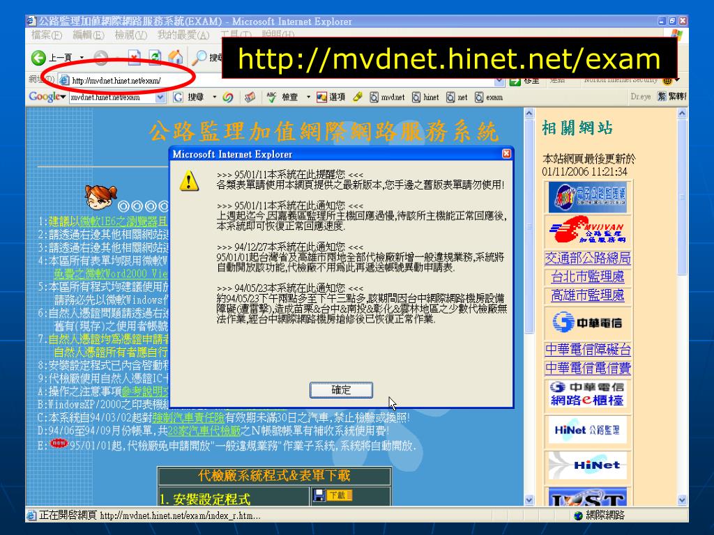Click the Google G 搜尋 button
This screenshot has height=535, width=714.
[x=188, y=97]
